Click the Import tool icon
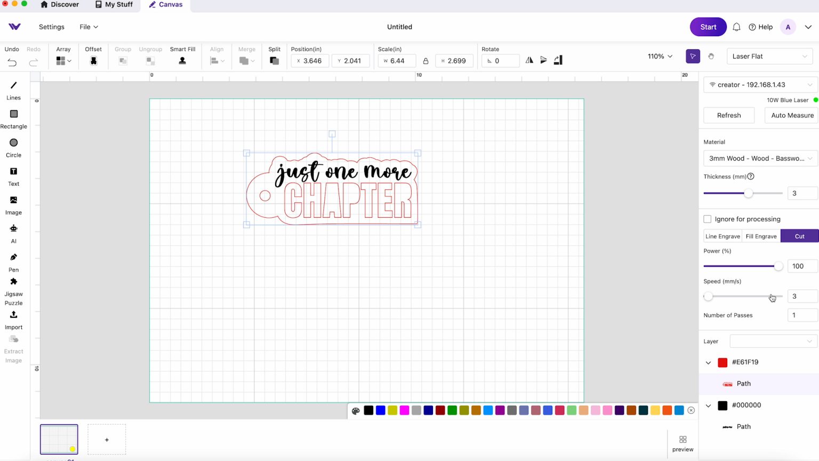 point(13,315)
